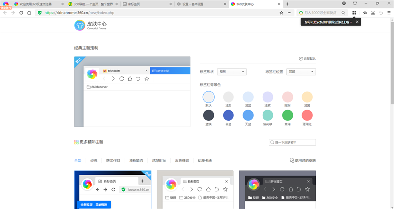Dismiss the extension tooltip popup

pyautogui.click(x=357, y=22)
